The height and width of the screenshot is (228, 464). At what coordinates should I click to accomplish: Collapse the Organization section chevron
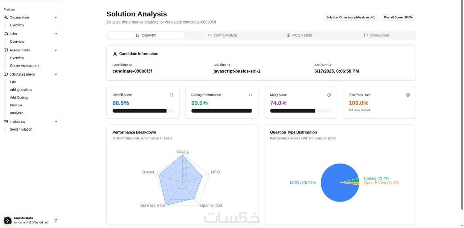[x=56, y=17]
